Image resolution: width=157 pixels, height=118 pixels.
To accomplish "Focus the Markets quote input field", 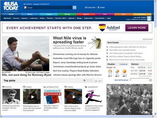I will (140, 80).
